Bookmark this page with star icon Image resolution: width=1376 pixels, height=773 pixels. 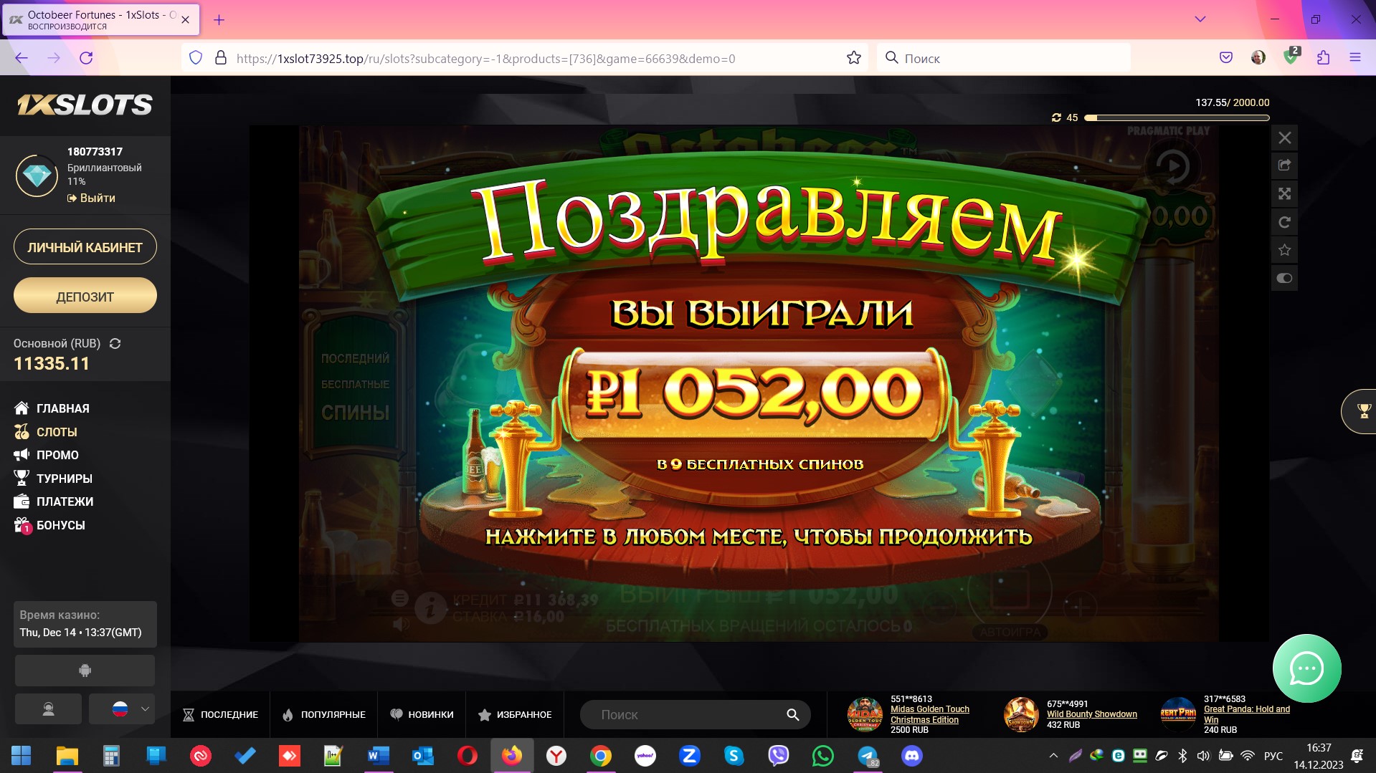point(853,58)
